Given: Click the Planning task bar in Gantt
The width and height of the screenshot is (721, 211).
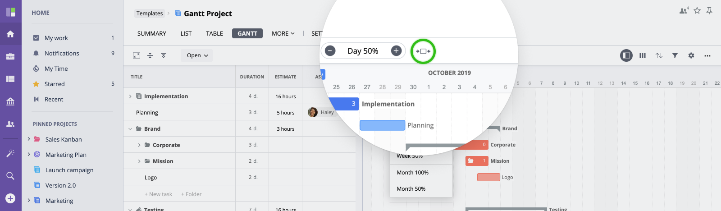Looking at the screenshot, I should pyautogui.click(x=382, y=125).
